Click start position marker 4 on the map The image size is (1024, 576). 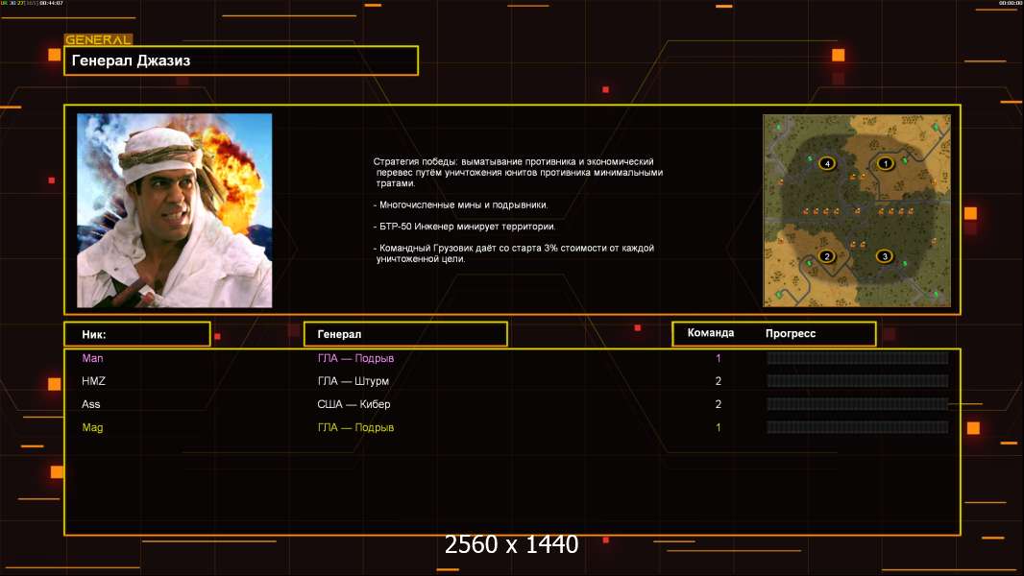[x=827, y=164]
